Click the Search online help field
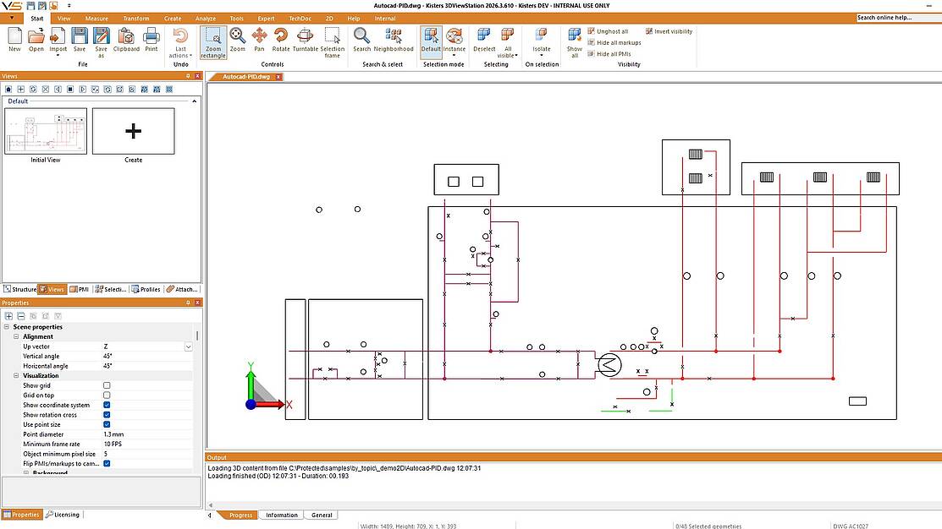Screen dimensions: 942x529 click(x=898, y=18)
